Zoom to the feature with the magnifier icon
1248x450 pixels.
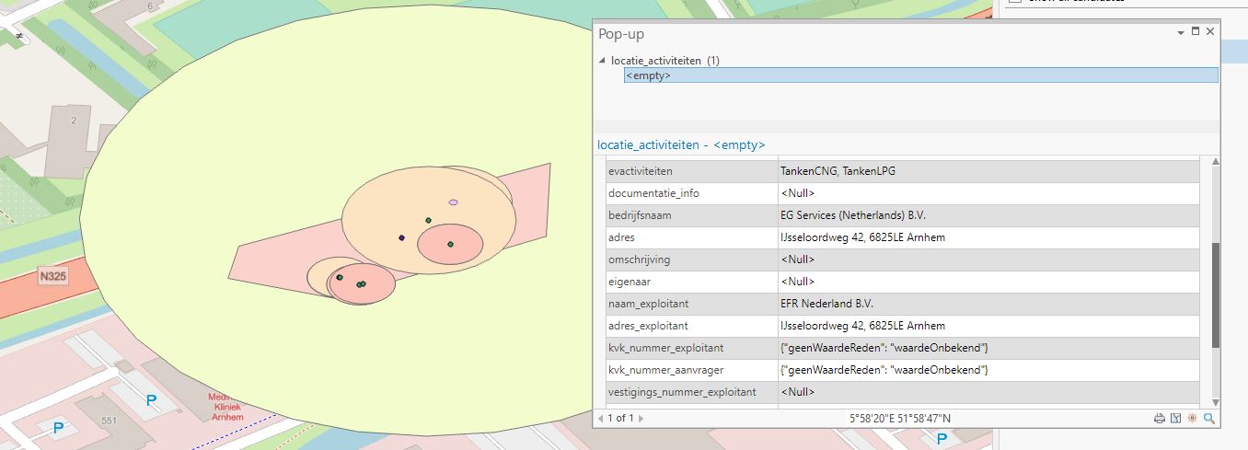[1209, 419]
